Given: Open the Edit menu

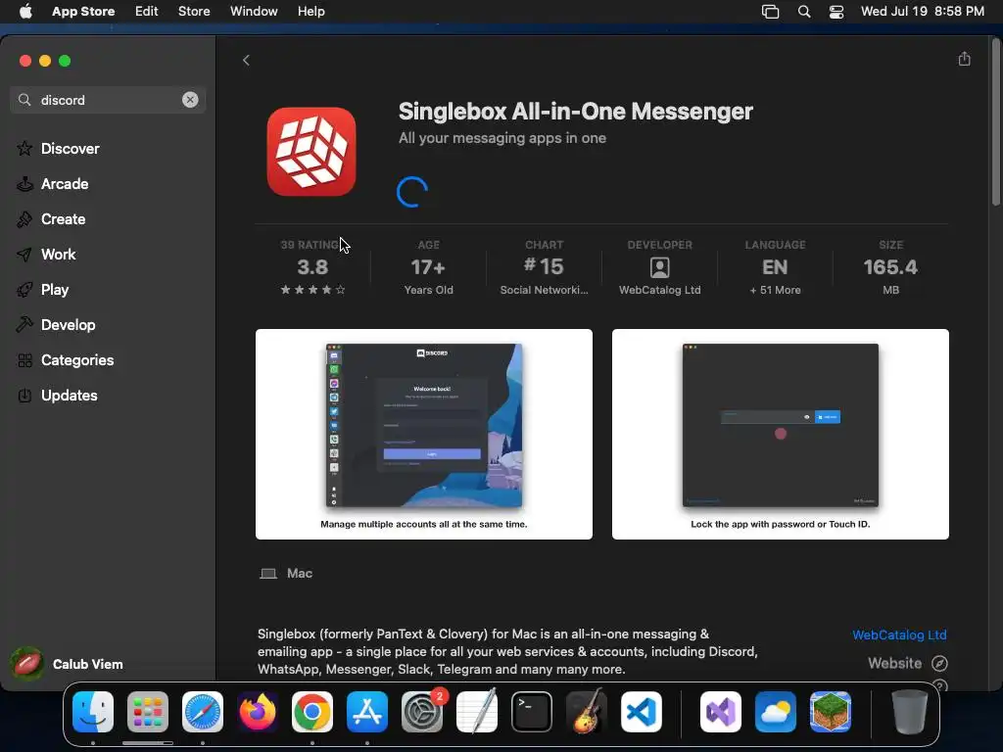Looking at the screenshot, I should [147, 11].
